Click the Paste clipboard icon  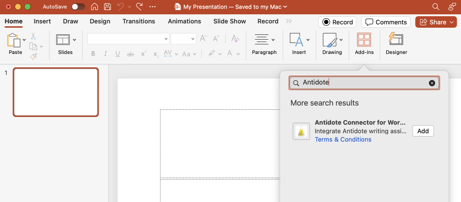[13, 40]
